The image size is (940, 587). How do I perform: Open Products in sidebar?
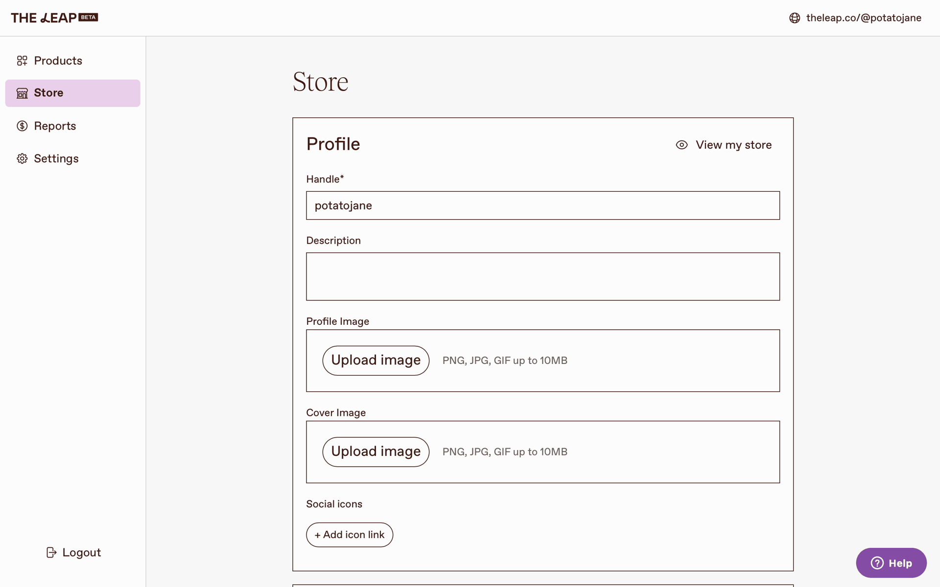72,61
